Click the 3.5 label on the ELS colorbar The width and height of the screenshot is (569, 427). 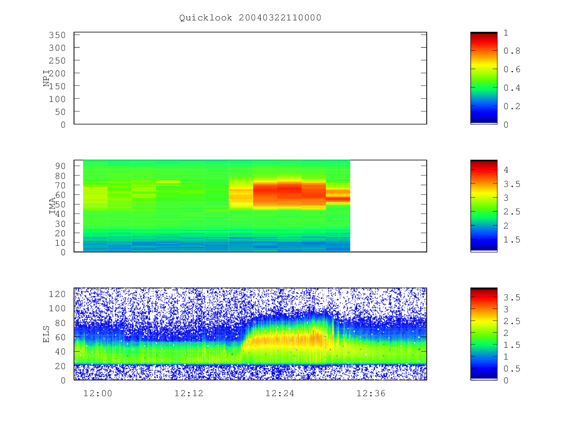click(512, 297)
